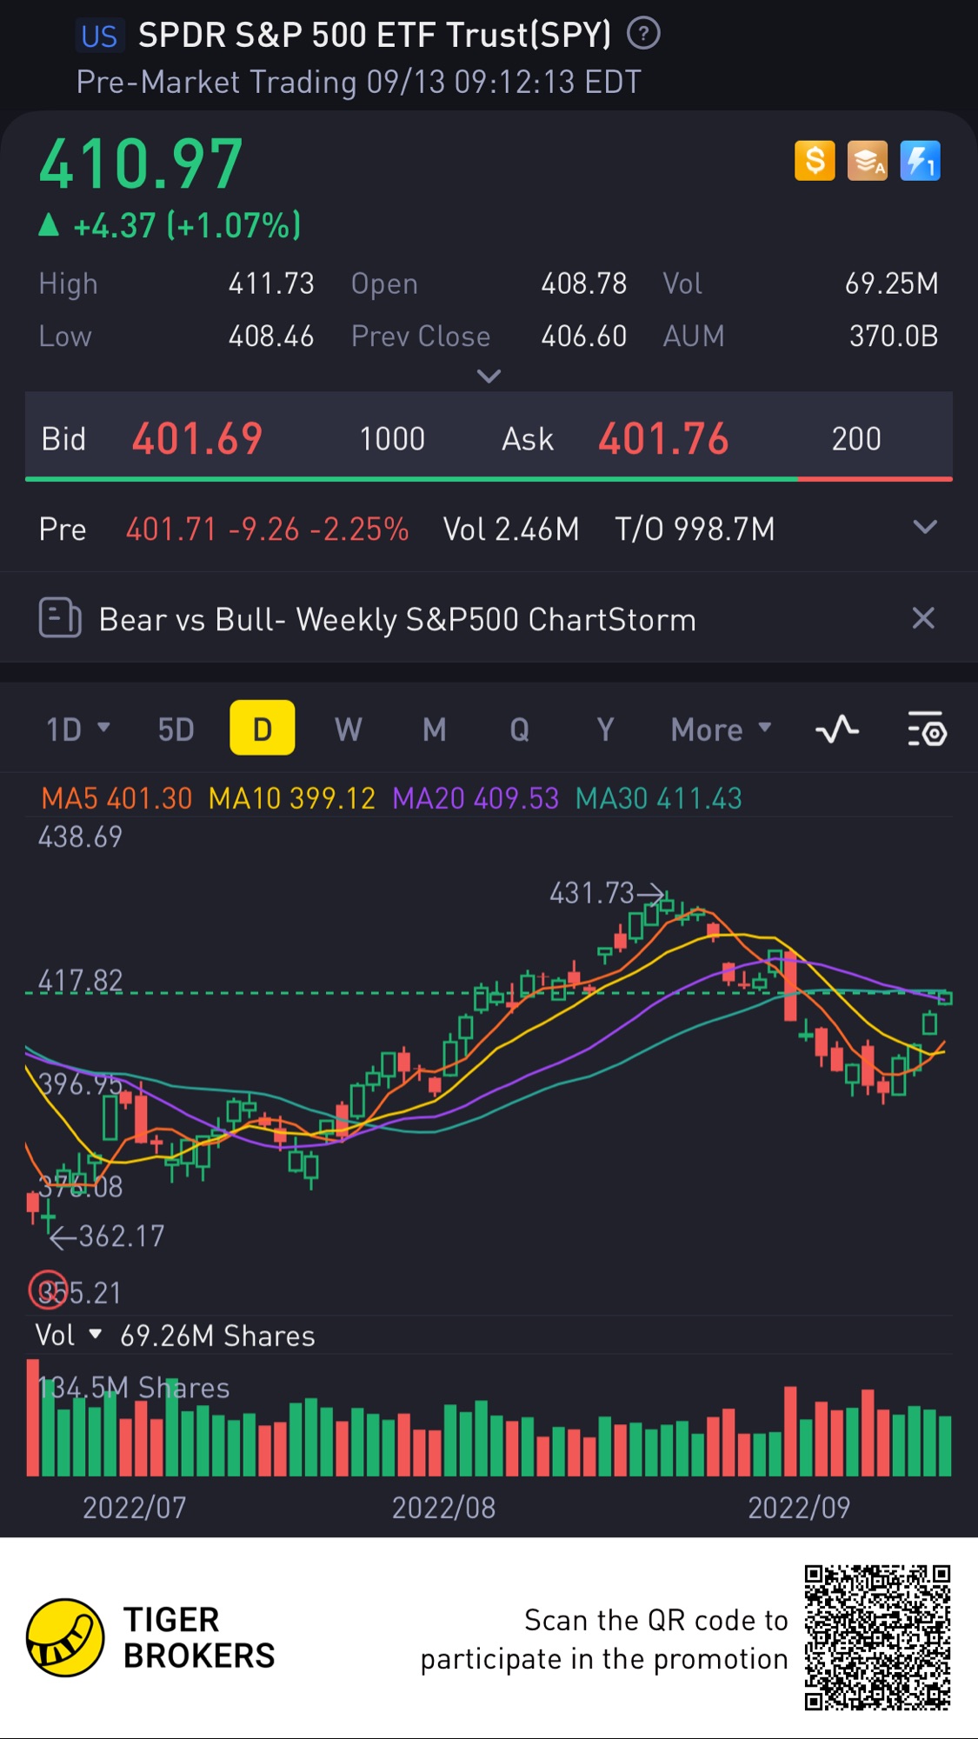This screenshot has width=978, height=1739.
Task: Tap the Vol 69.25M value
Action: tap(891, 283)
